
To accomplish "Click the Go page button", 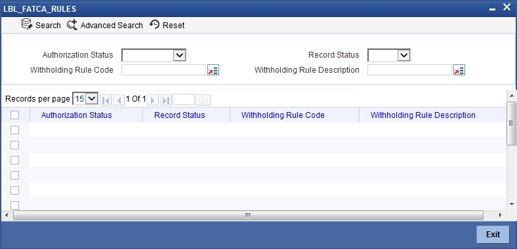I will coord(203,100).
